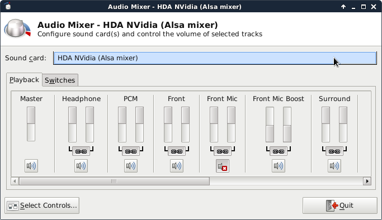The width and height of the screenshot is (382, 220).
Task: Unlink PCM left and right channels
Action: click(x=131, y=151)
